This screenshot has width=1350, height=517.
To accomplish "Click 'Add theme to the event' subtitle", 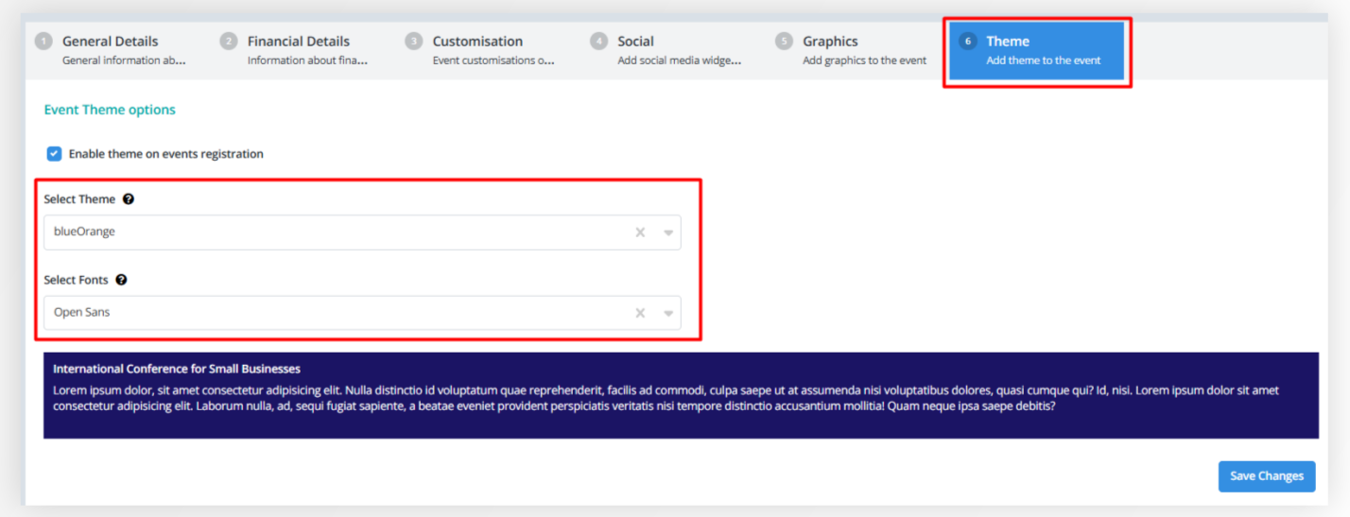I will pyautogui.click(x=1044, y=60).
